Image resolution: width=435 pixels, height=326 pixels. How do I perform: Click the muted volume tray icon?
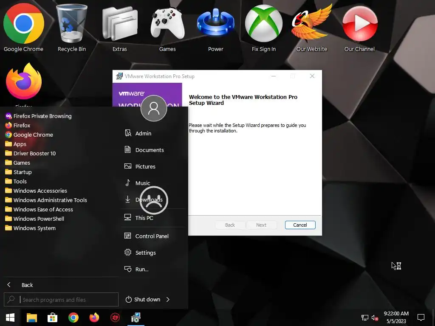pyautogui.click(x=375, y=318)
